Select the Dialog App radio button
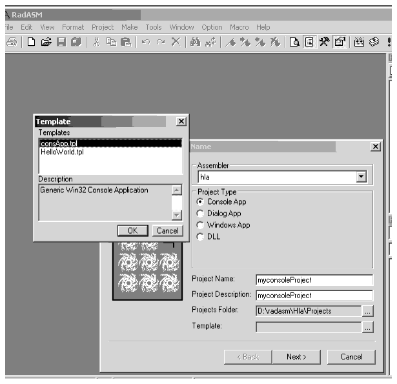Screen dimensions: 397x384 (200, 214)
